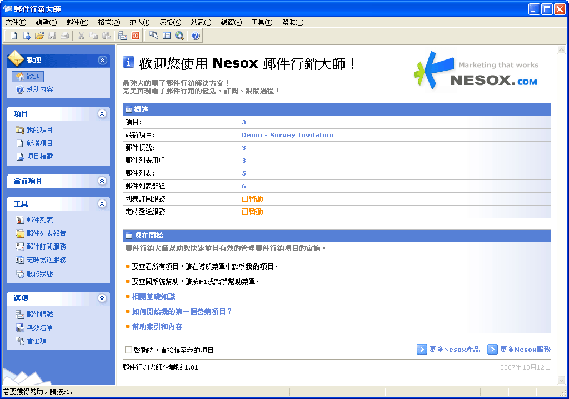Open 郵件列表 in the 工具 panel
This screenshot has width=569, height=399.
pos(39,220)
